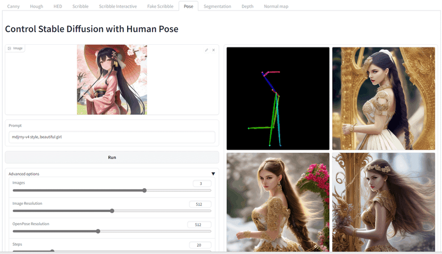The height and width of the screenshot is (254, 442).
Task: Switch to the Canny tab
Action: pyautogui.click(x=13, y=6)
